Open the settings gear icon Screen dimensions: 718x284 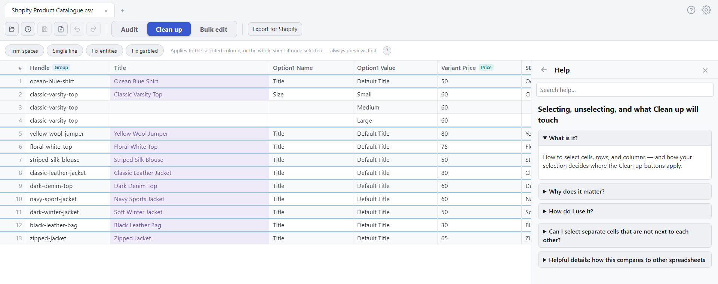[706, 10]
